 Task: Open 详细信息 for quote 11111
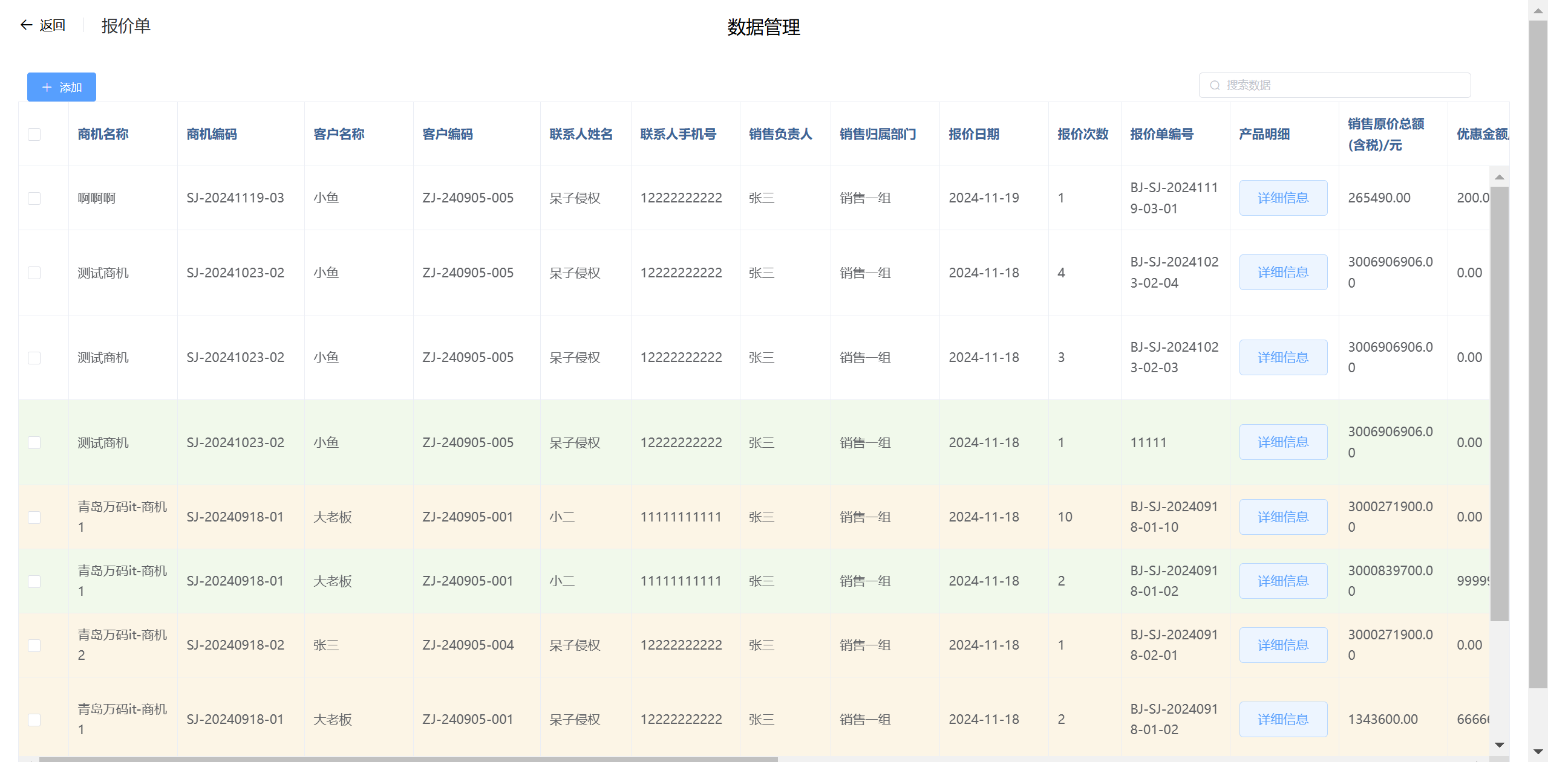pyautogui.click(x=1282, y=442)
